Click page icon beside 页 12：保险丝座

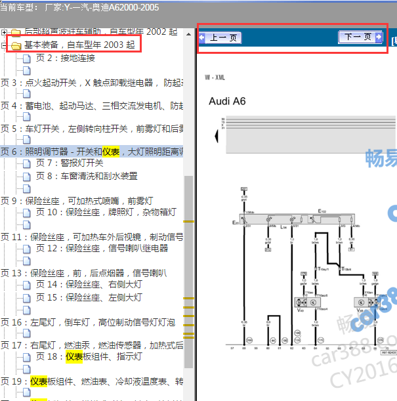pos(27,249)
